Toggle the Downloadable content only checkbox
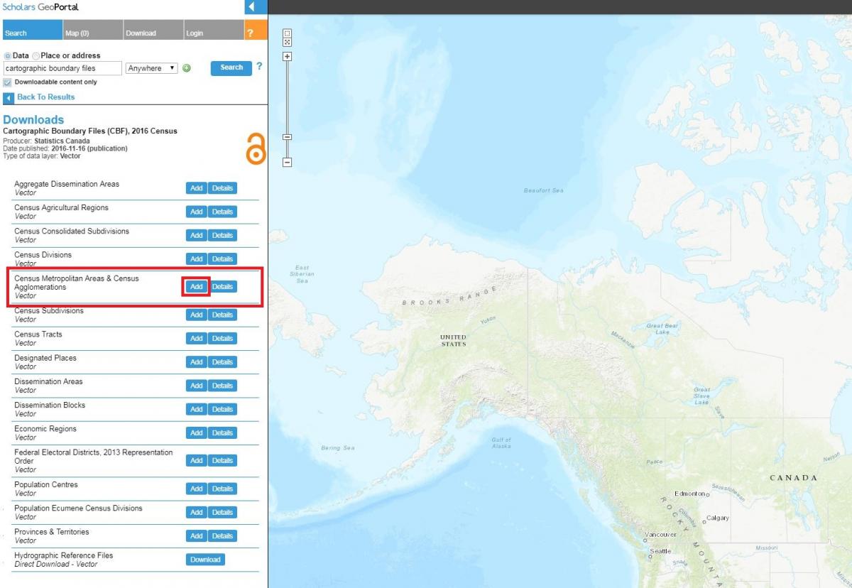 (8, 82)
